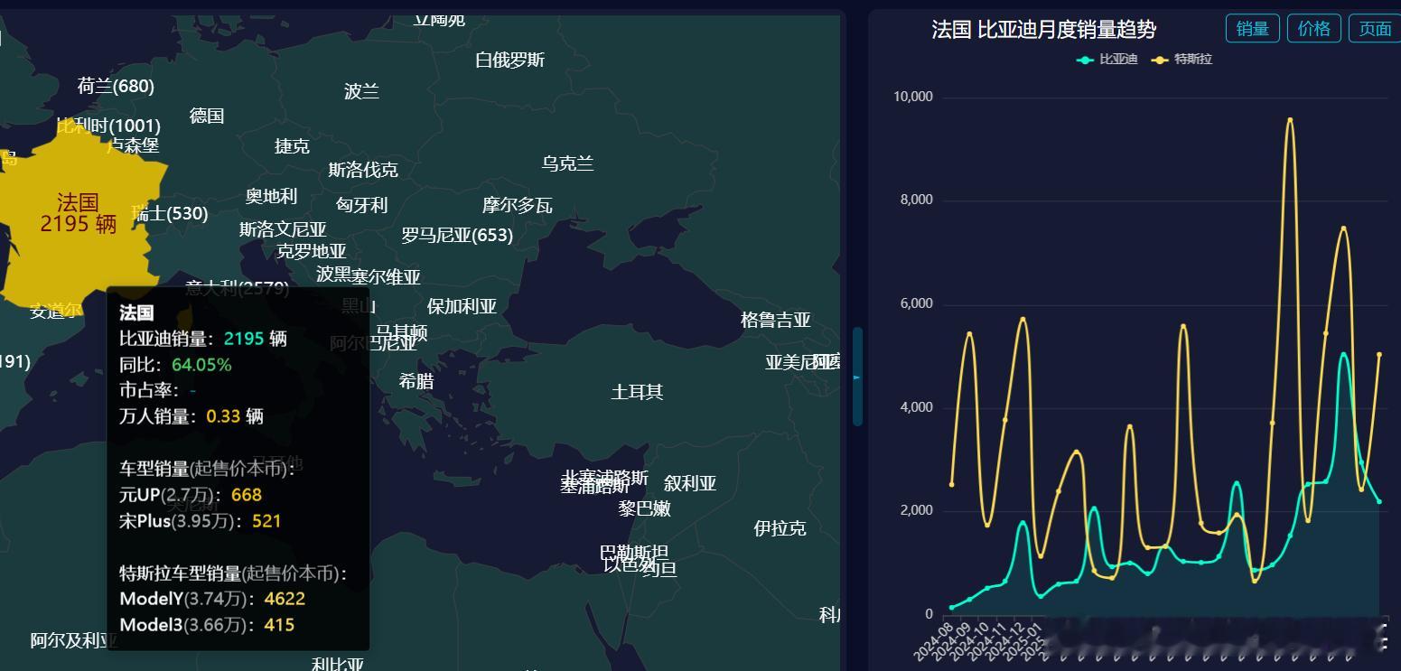Select 波兰 on the map
The height and width of the screenshot is (671, 1401).
[361, 91]
